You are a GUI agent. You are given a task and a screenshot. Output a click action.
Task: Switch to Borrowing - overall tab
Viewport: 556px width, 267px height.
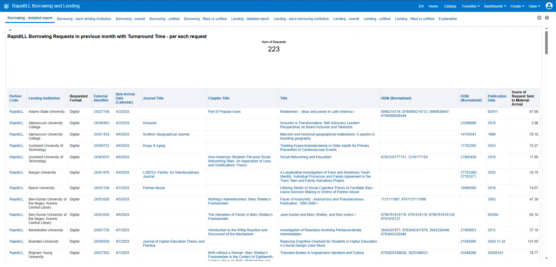coord(130,19)
